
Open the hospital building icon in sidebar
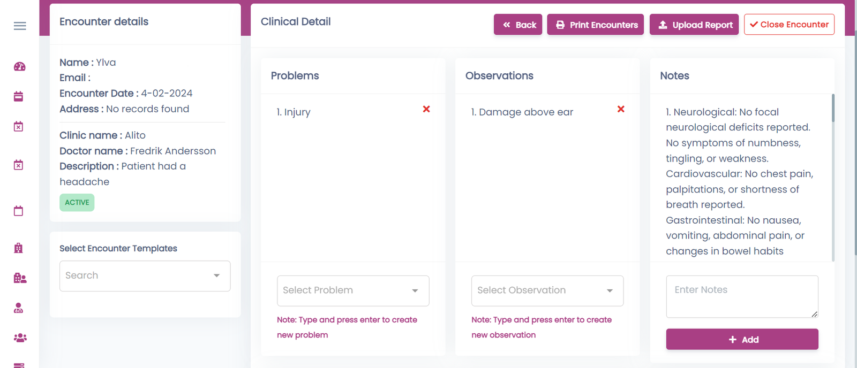pos(19,248)
